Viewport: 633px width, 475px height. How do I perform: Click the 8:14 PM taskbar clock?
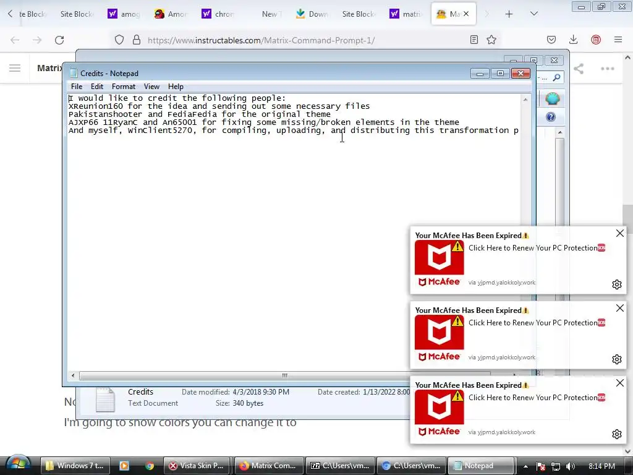click(x=601, y=466)
